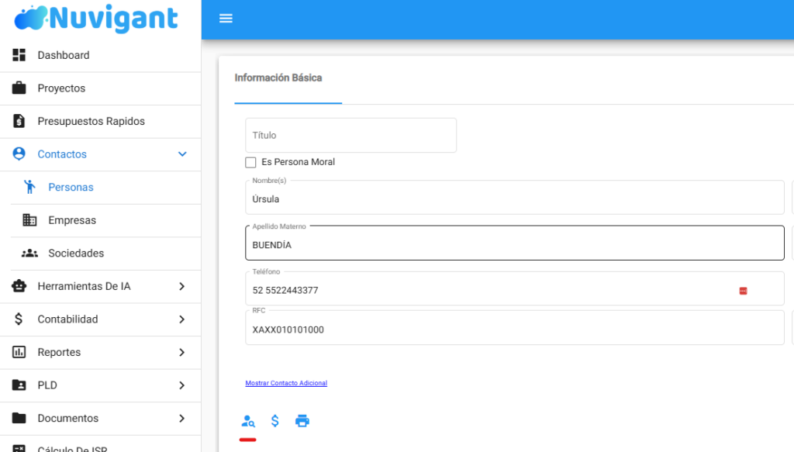Click the PLD label in sidebar

click(x=47, y=385)
